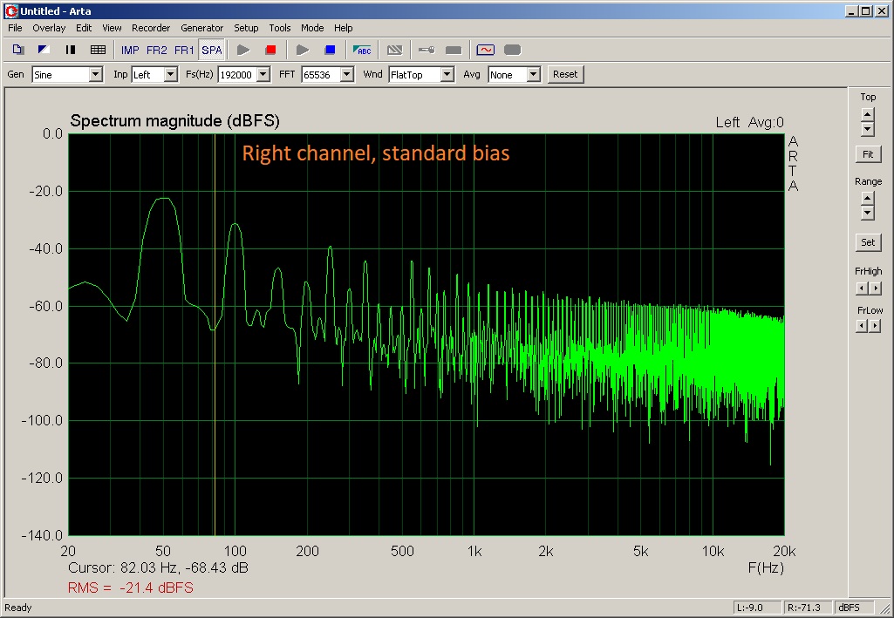Open the File menu

pyautogui.click(x=15, y=28)
